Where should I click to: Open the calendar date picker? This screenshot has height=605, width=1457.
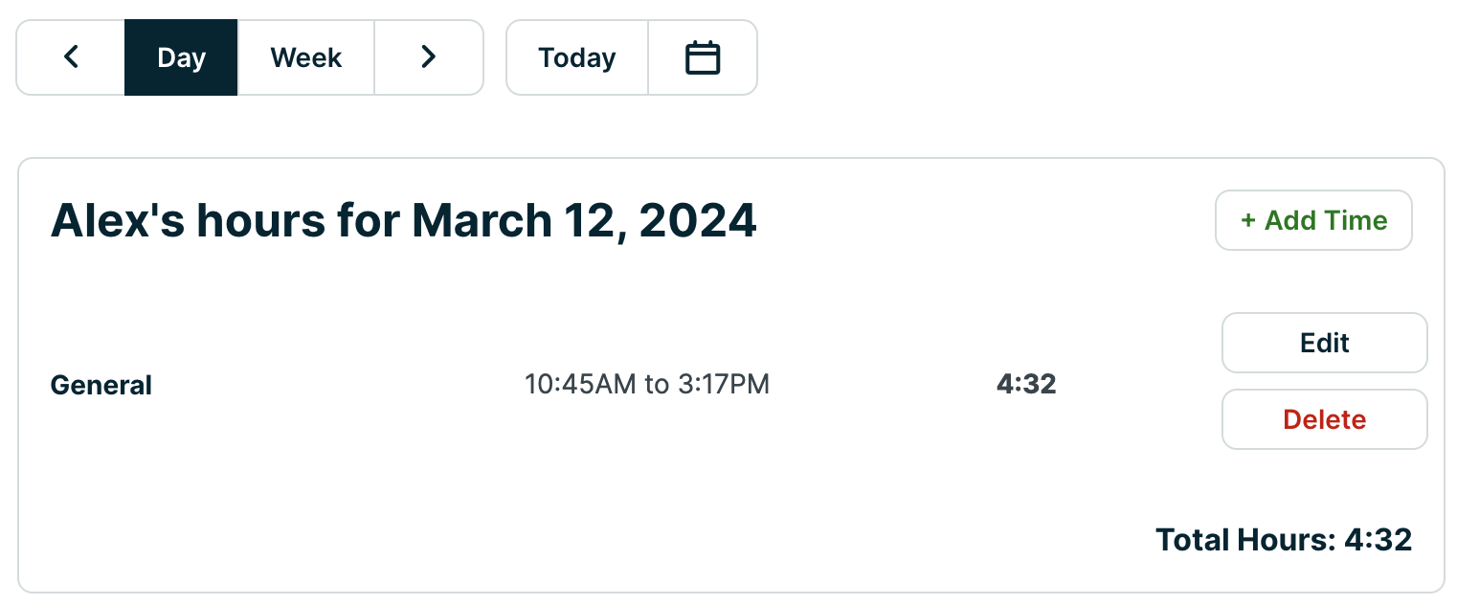tap(703, 57)
